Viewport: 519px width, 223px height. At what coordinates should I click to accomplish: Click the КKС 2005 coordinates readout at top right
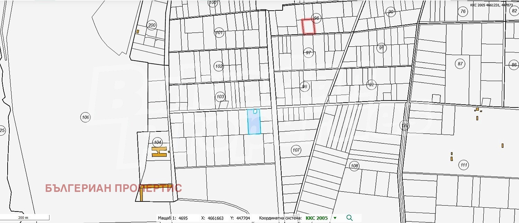pyautogui.click(x=491, y=5)
